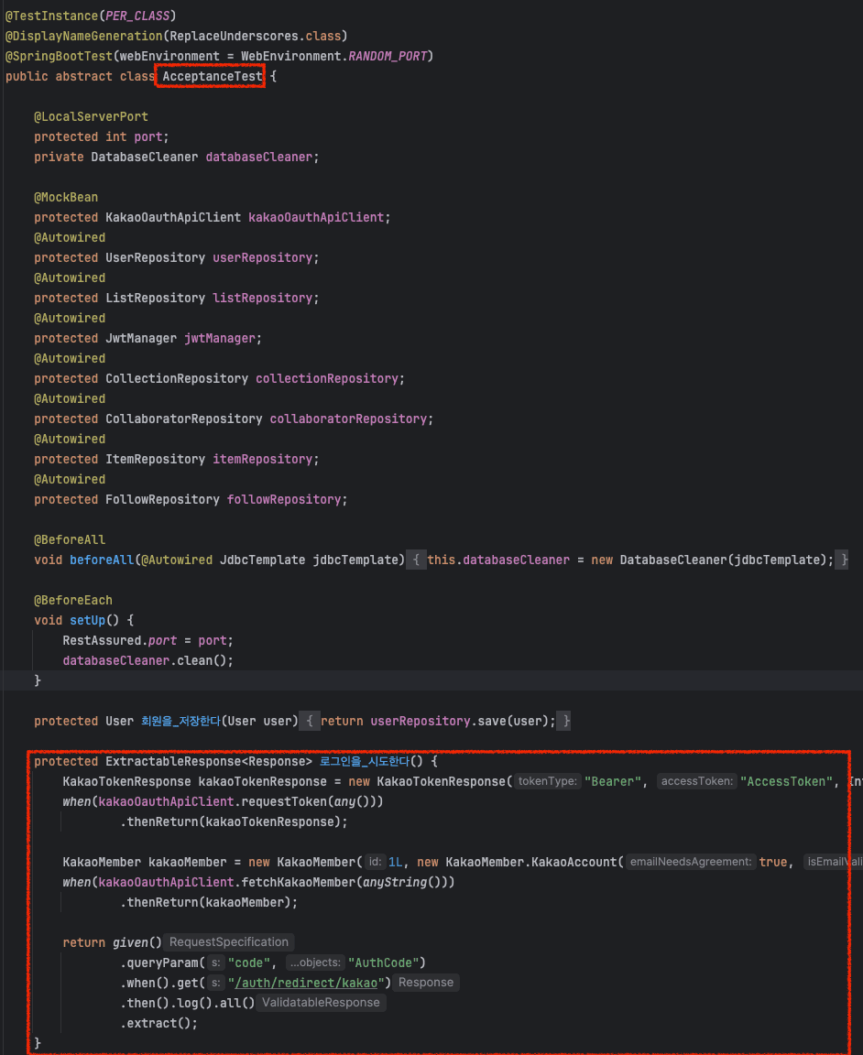The width and height of the screenshot is (863, 1055).
Task: Click the beforeAll method name
Action: (x=102, y=560)
